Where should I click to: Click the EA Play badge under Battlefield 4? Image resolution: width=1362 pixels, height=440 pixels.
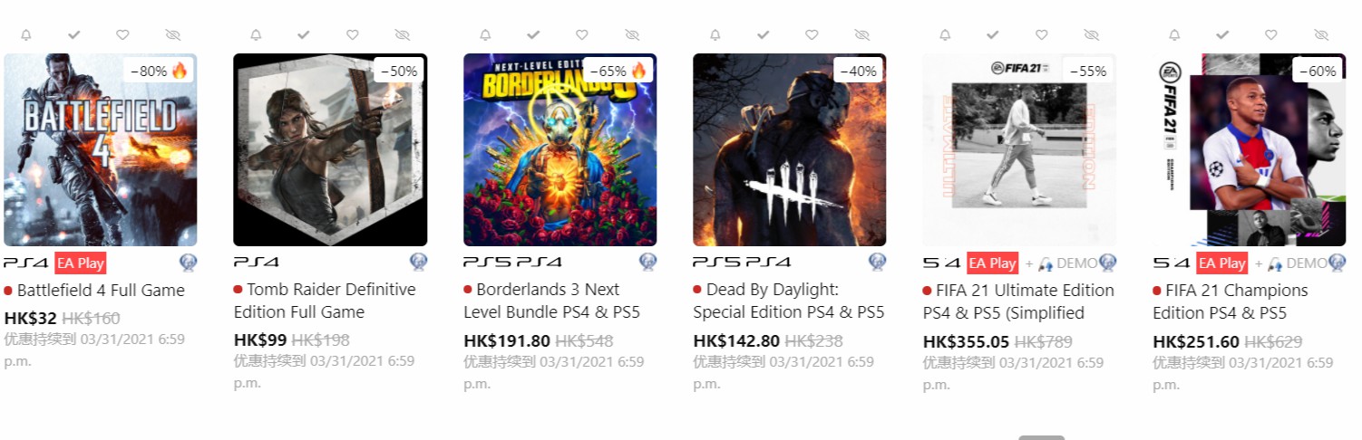(81, 263)
